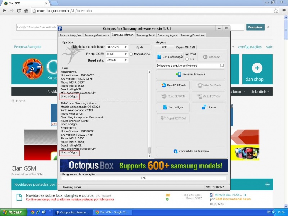The height and width of the screenshot is (216, 288).
Task: Click the Ajuda button
Action: (140, 47)
